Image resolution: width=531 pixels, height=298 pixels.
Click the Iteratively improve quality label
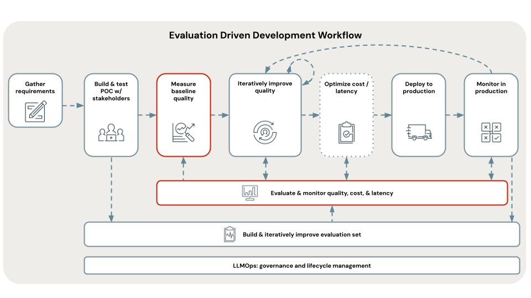click(265, 87)
